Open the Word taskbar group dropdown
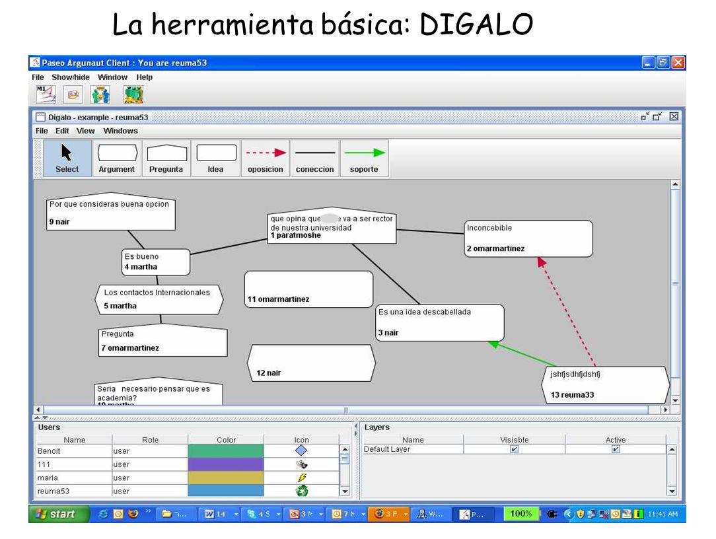Image resolution: width=716 pixels, height=539 pixels. [236, 515]
